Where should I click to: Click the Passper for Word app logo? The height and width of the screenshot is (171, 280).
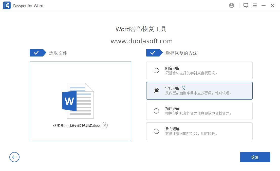[7, 6]
